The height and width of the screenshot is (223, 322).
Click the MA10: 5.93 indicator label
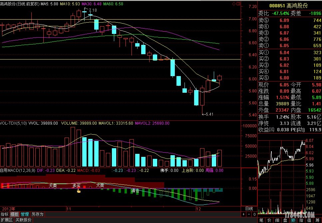point(70,4)
